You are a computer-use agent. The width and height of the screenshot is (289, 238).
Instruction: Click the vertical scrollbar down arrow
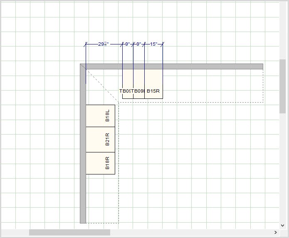coord(282,225)
